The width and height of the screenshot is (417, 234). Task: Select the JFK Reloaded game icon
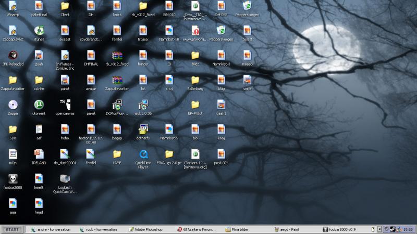point(13,55)
